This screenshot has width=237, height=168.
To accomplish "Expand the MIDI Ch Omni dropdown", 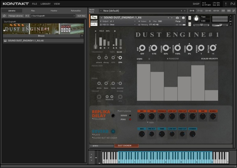I will [x=135, y=25].
